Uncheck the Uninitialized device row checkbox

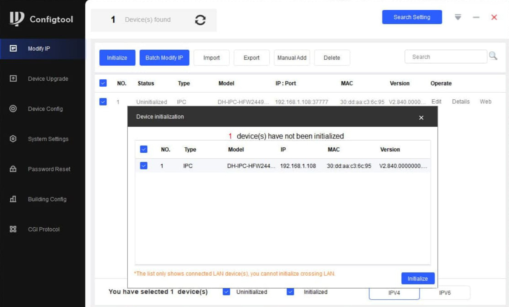(103, 102)
